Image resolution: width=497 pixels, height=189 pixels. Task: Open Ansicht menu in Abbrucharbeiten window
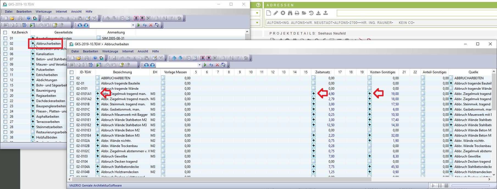pos(143,51)
